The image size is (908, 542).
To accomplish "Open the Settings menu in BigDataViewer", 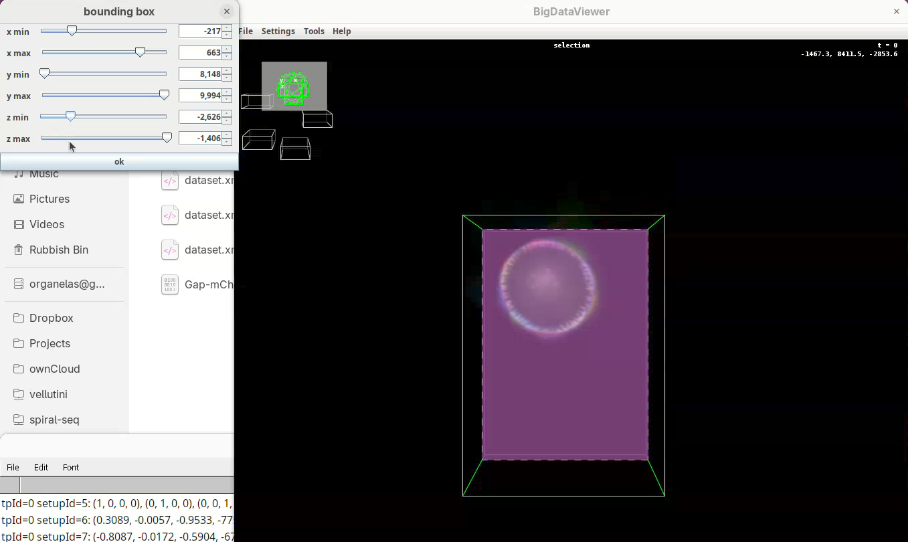I will (x=278, y=31).
